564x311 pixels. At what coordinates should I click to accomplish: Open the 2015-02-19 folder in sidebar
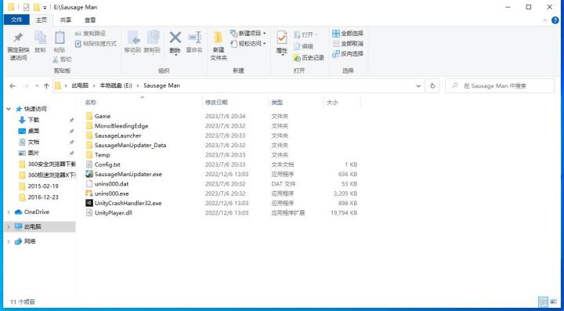click(x=43, y=186)
